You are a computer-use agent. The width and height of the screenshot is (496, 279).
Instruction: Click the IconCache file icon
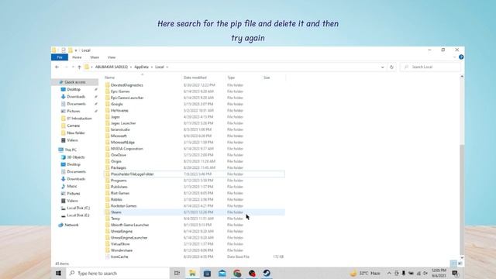108,257
